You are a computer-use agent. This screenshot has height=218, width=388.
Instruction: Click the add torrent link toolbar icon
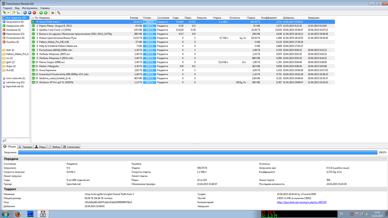(18, 13)
